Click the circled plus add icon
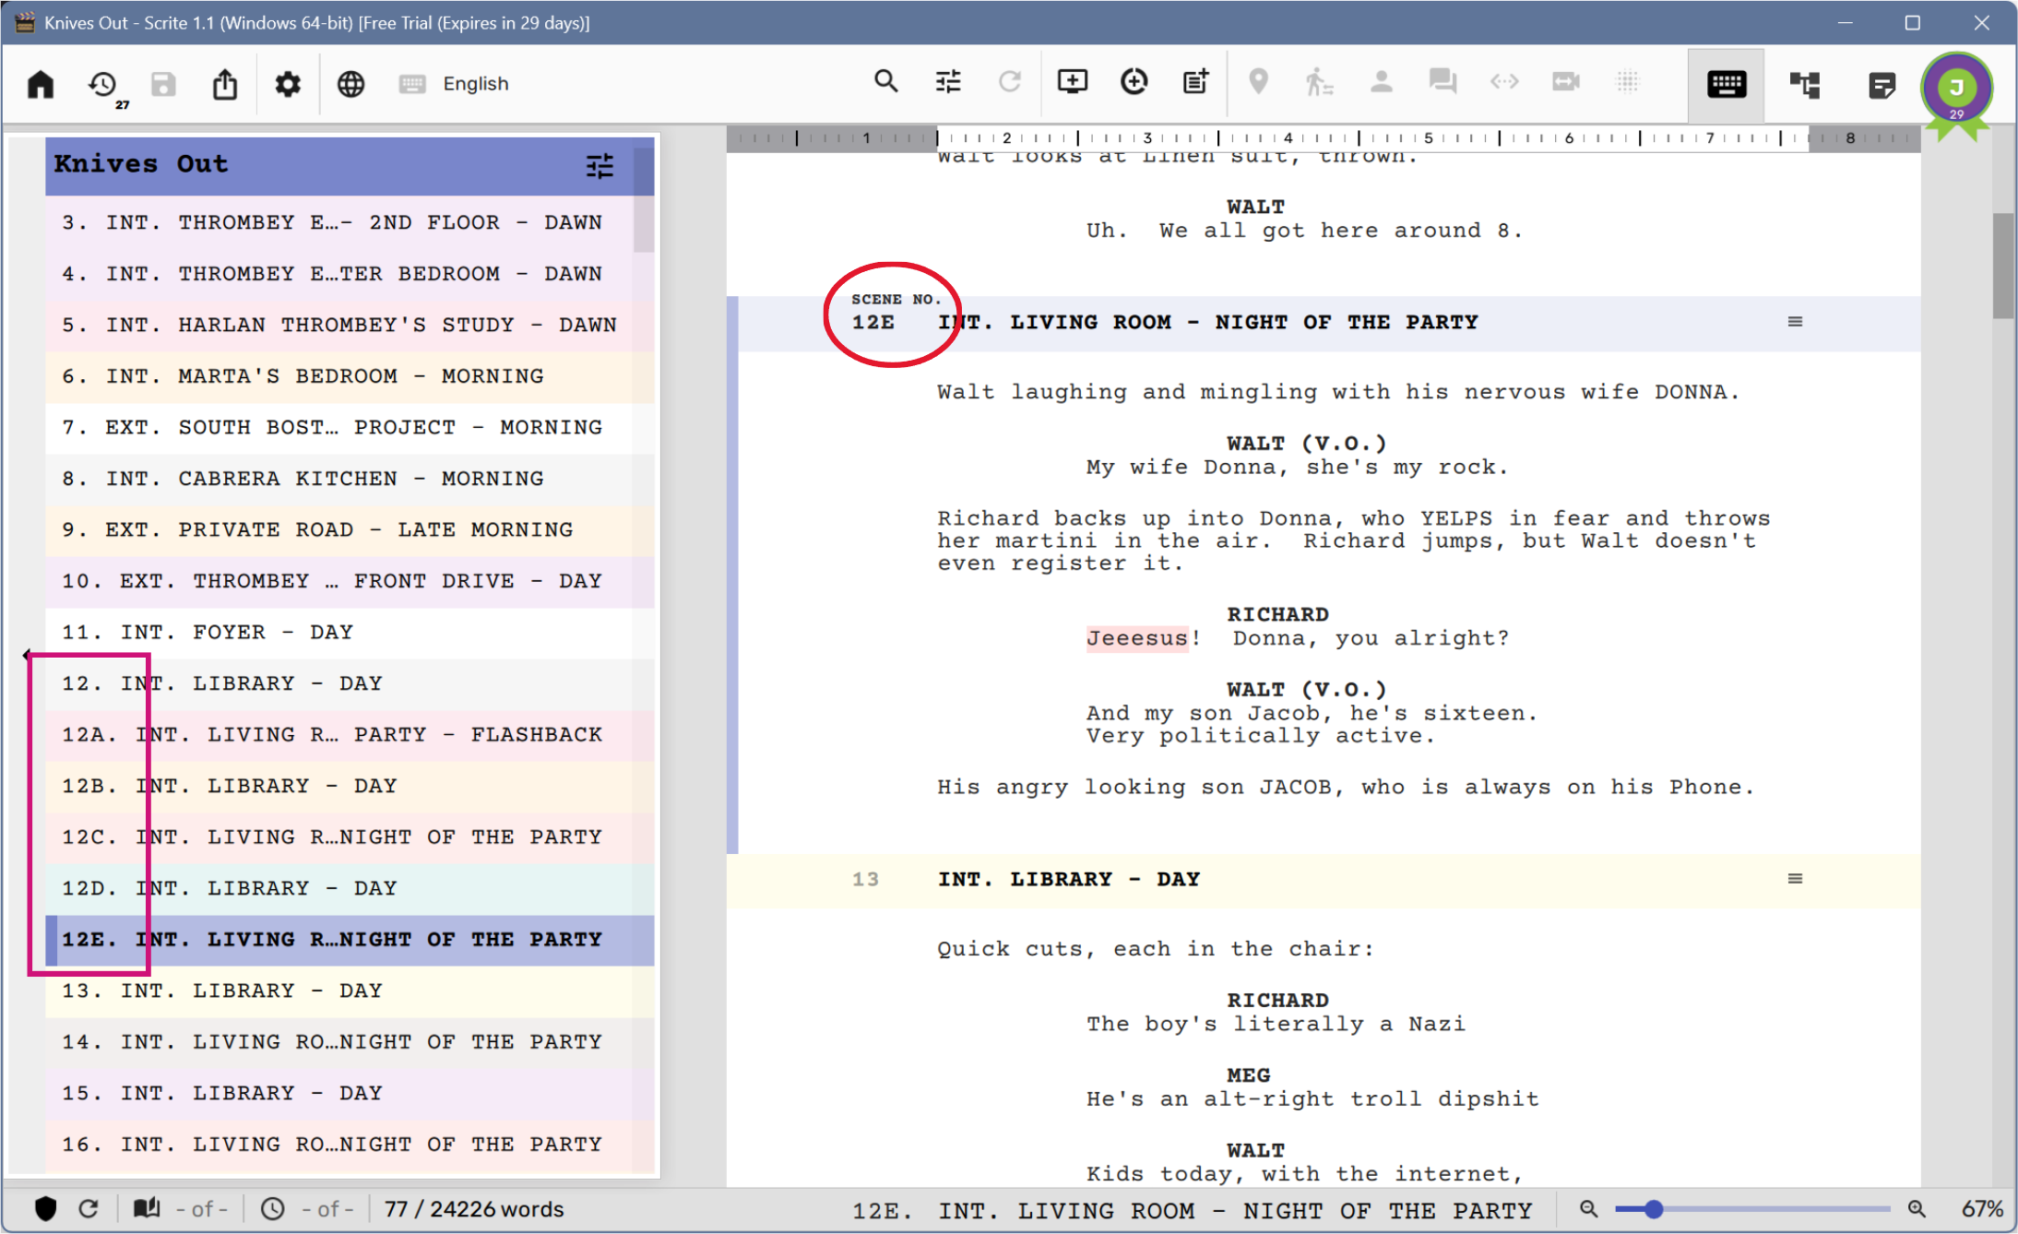Screen dimensions: 2018x1234 pyautogui.click(x=1134, y=81)
